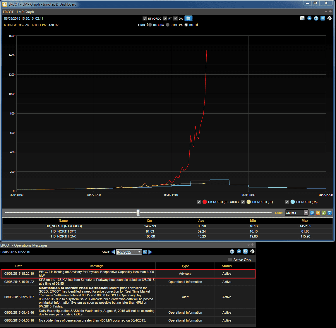Click the blue eye icon beside Scale dropdown
The width and height of the screenshot is (336, 328).
[312, 213]
